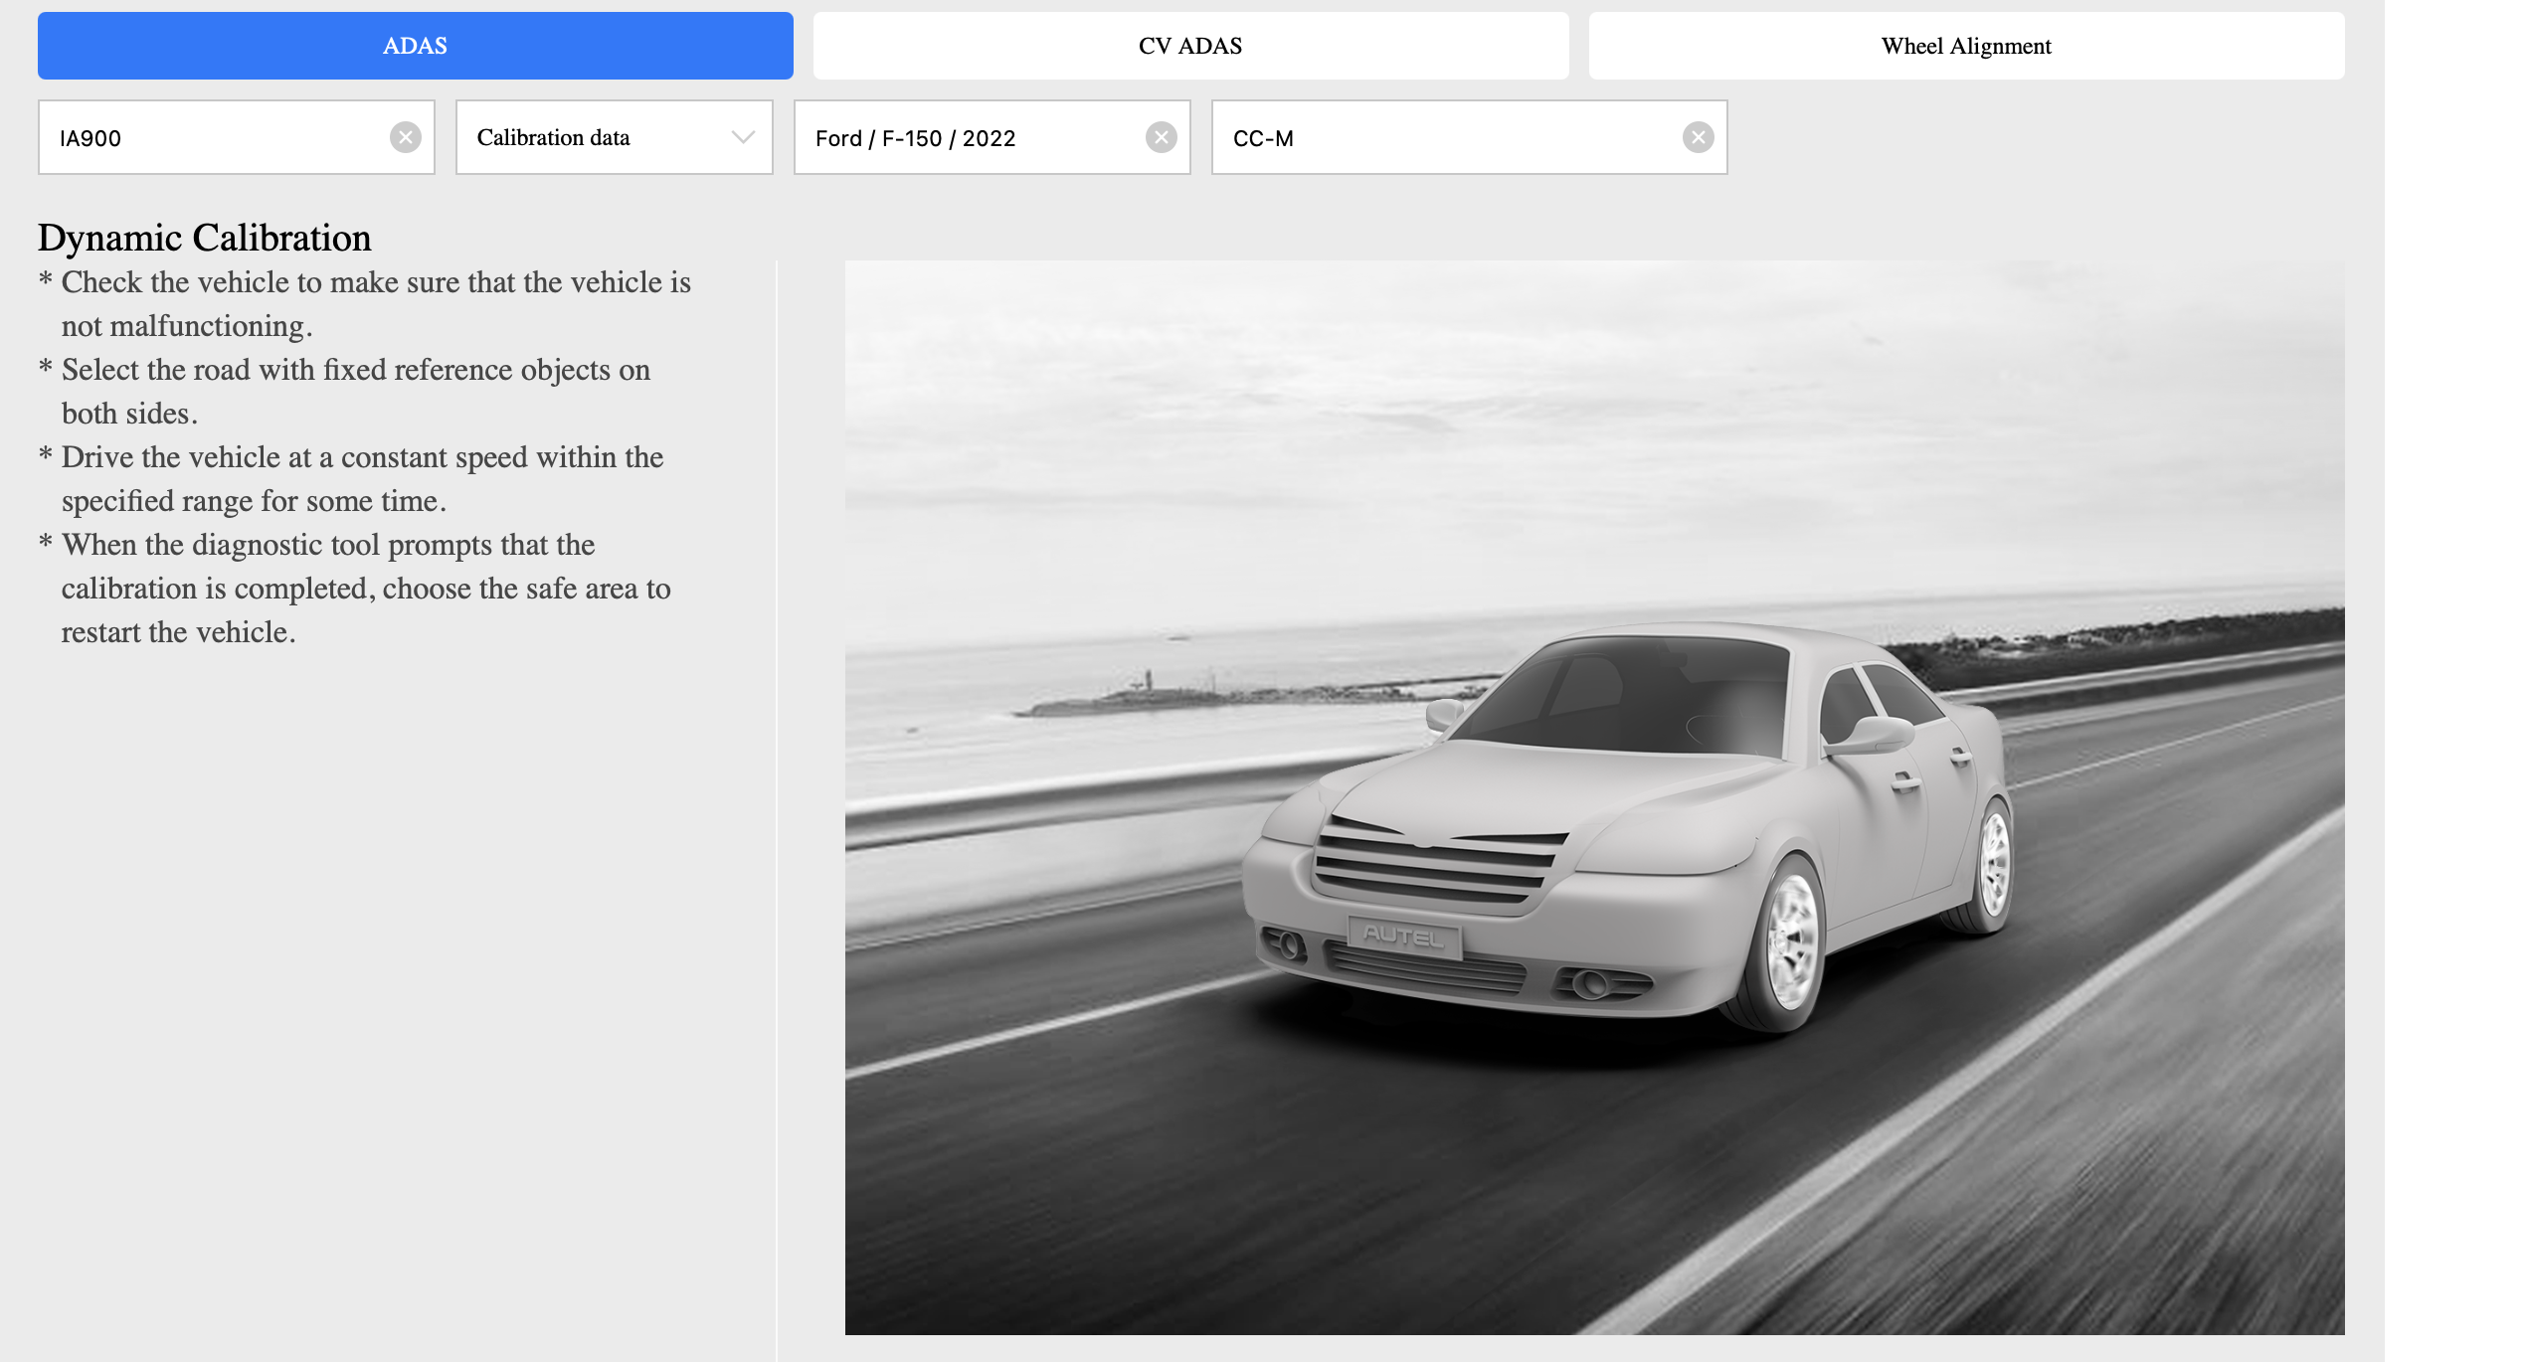Screen dimensions: 2526x1362
Task: Select the Dynamic Calibration heading
Action: pos(205,238)
